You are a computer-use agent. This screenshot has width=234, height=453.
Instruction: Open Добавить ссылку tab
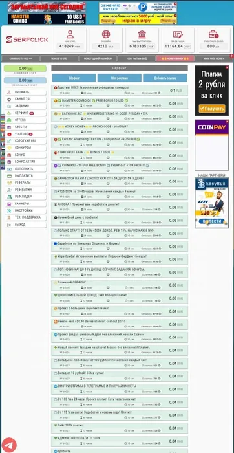point(165,78)
